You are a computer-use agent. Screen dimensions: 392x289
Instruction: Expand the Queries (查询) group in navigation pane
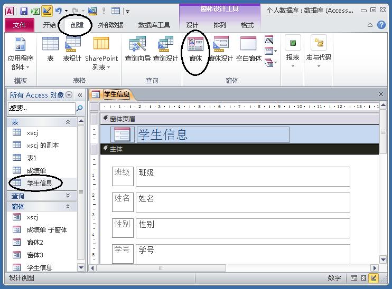[x=68, y=196]
